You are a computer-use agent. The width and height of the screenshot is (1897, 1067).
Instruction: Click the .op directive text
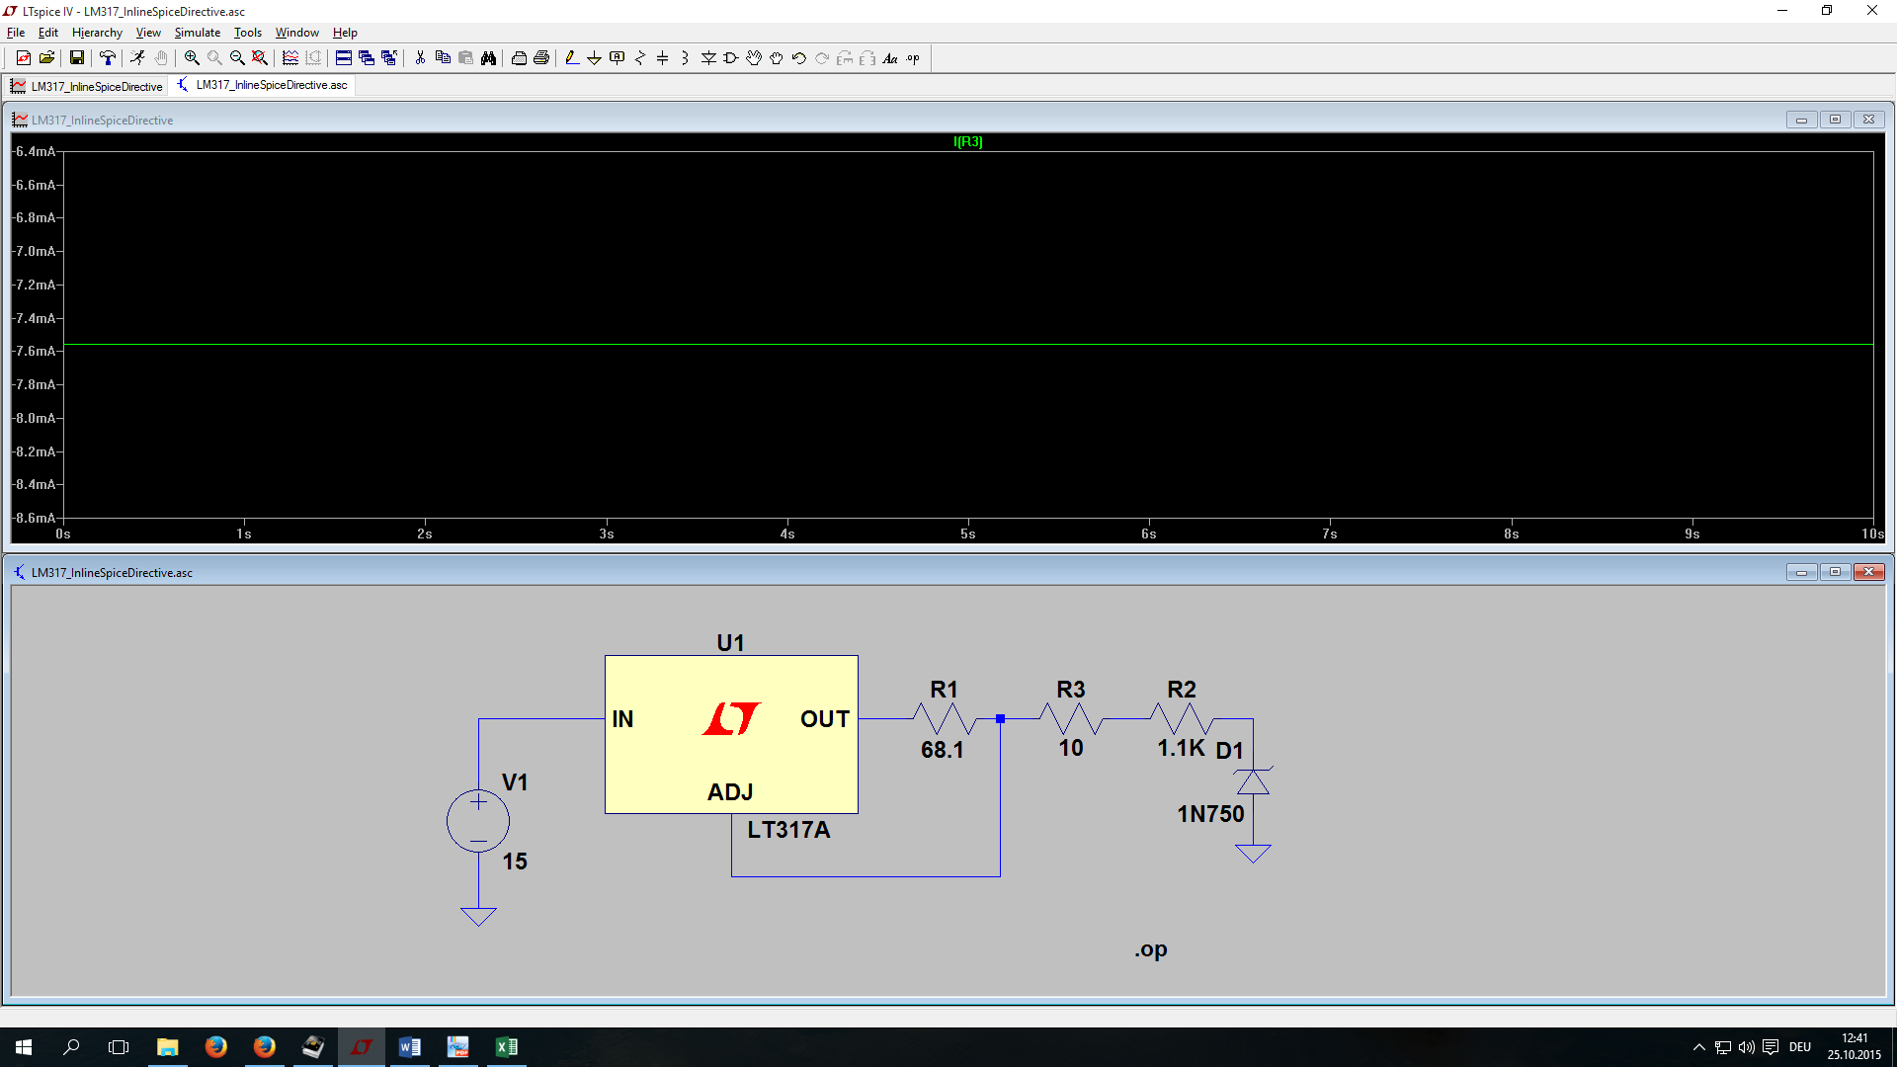point(1151,949)
